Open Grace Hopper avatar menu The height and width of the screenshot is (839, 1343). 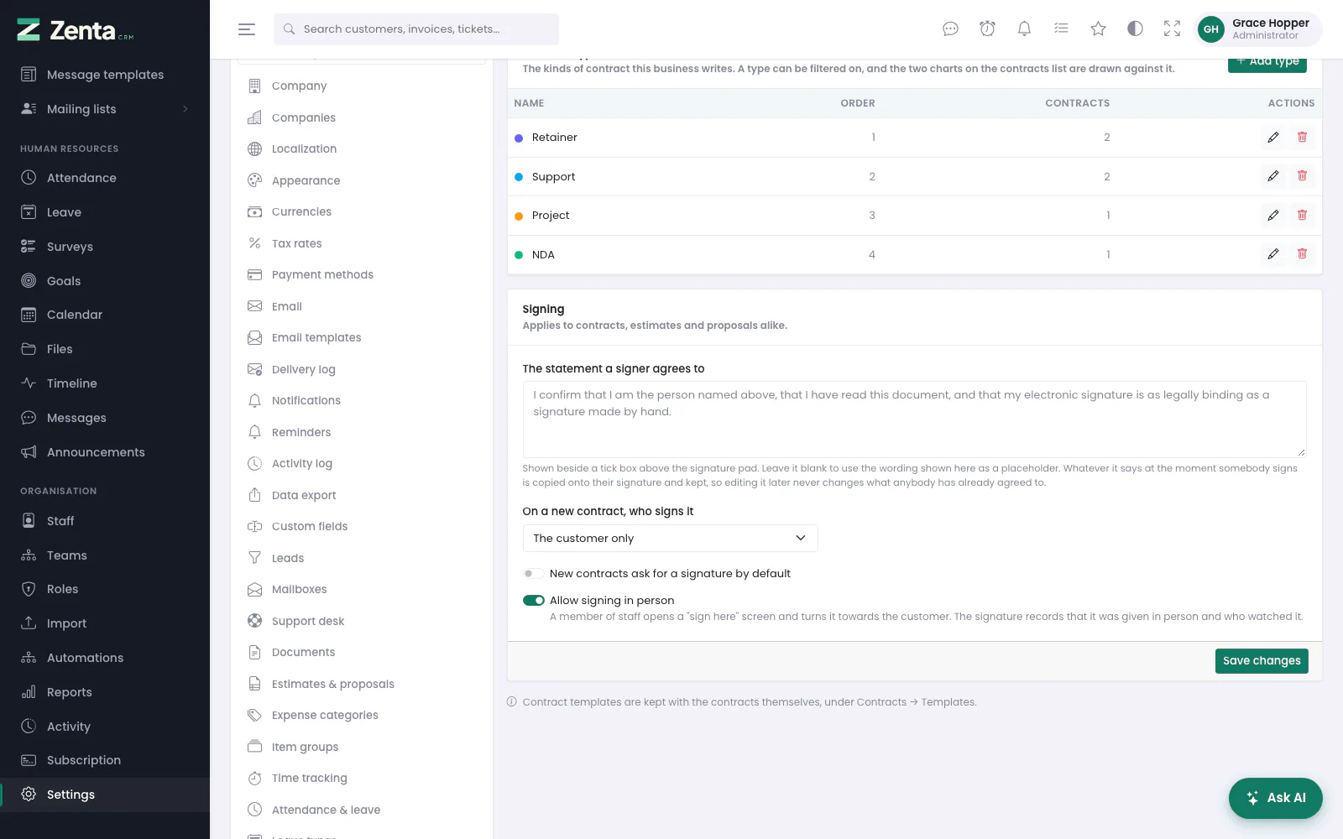point(1257,29)
